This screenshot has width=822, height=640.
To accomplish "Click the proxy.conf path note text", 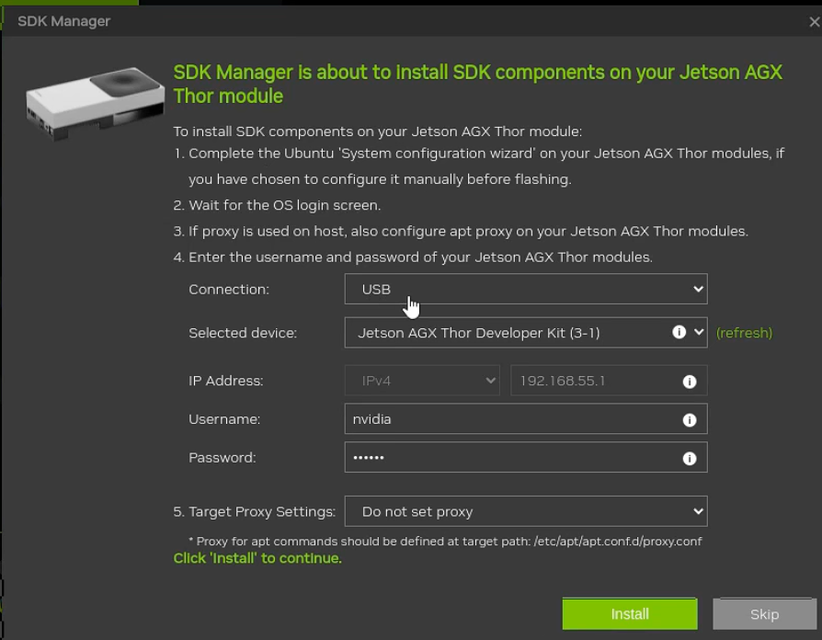I will [x=445, y=542].
